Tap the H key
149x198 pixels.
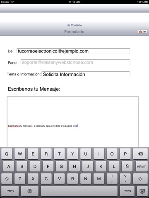pos(74,166)
